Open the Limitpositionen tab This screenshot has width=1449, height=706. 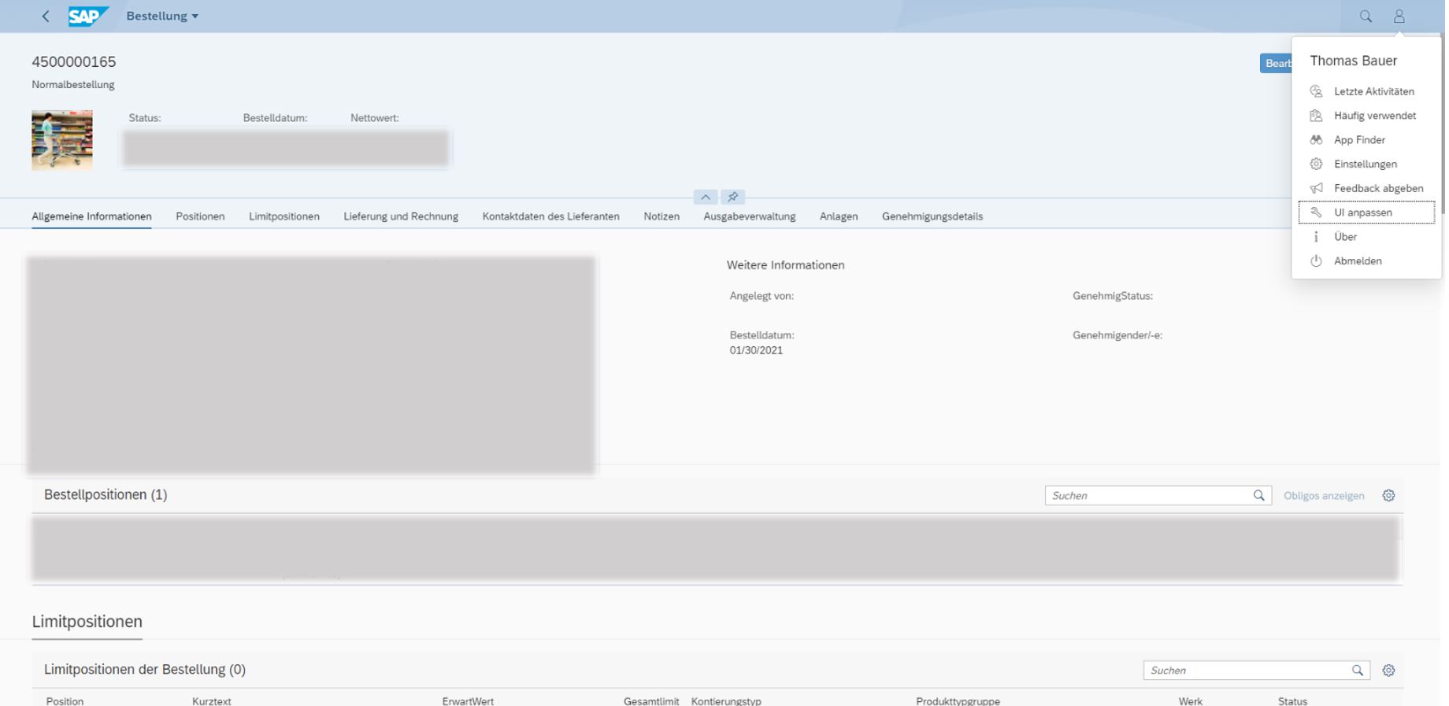click(x=284, y=216)
